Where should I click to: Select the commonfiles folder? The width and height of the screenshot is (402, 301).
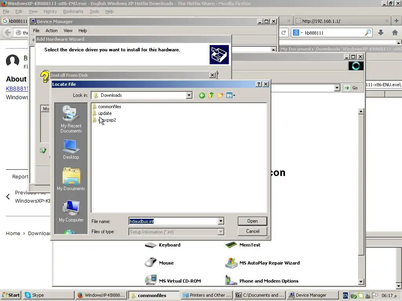tap(107, 107)
